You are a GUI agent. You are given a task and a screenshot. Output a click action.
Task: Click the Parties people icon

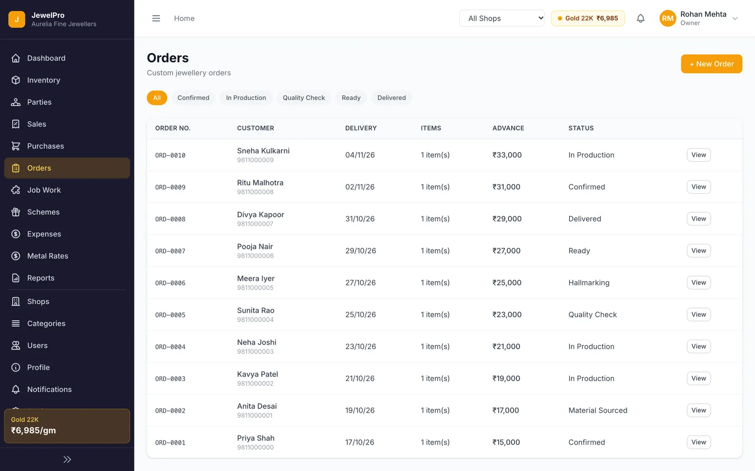[x=16, y=102]
